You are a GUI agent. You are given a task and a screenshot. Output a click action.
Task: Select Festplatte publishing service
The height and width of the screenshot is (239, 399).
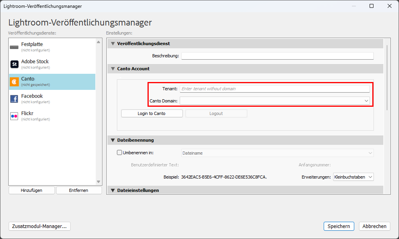52,47
